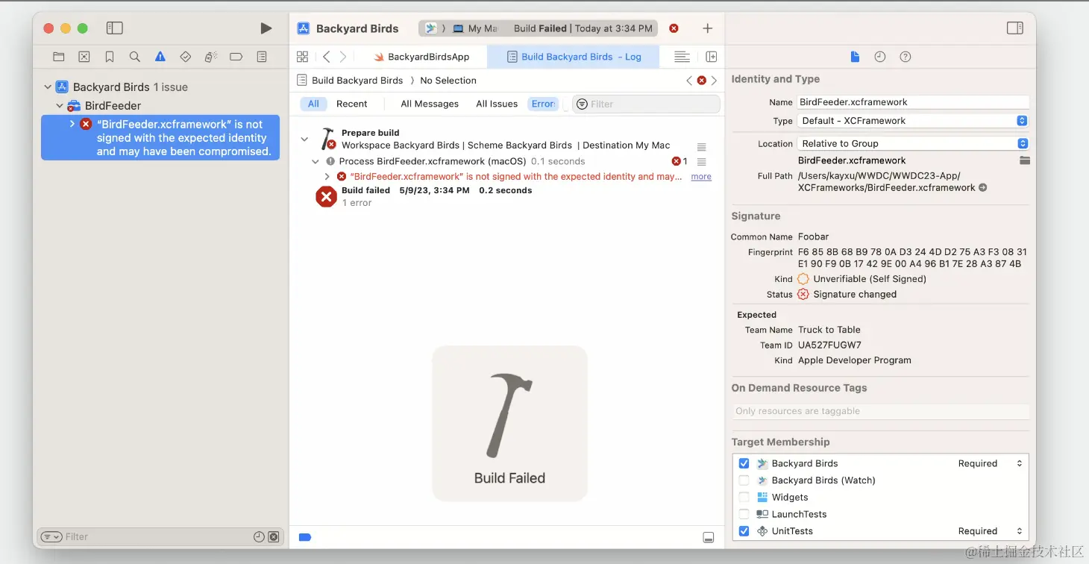The height and width of the screenshot is (564, 1089).
Task: Select Build Backyard Birds - Log tab
Action: pyautogui.click(x=574, y=57)
